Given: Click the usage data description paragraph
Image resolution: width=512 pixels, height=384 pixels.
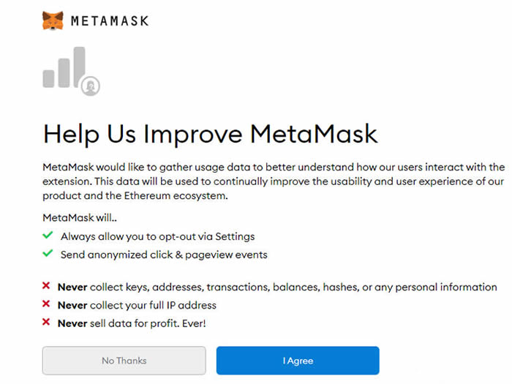Looking at the screenshot, I should (x=273, y=181).
